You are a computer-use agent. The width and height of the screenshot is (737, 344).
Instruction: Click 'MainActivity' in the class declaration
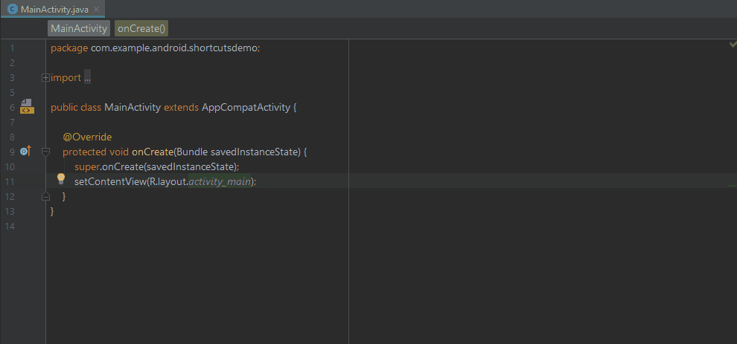[133, 108]
